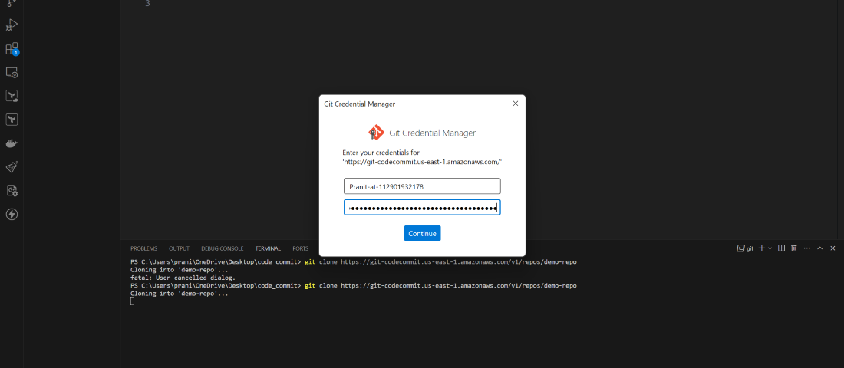Open the Run and Debug view

12,25
